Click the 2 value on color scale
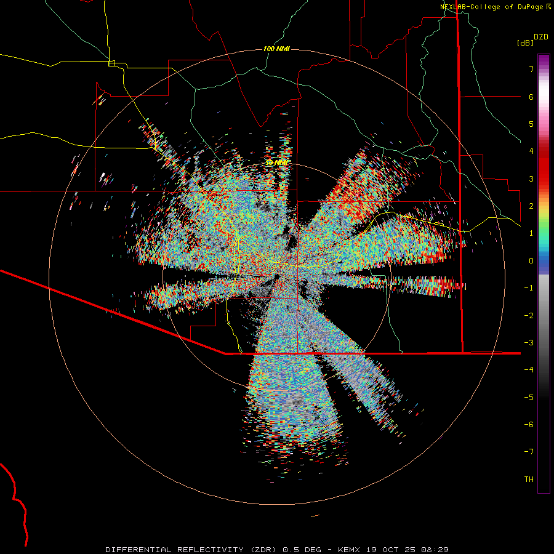The width and height of the screenshot is (554, 554). coord(531,206)
